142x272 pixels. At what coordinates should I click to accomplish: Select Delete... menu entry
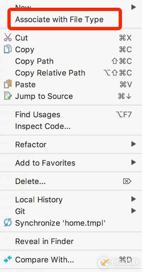(30, 181)
